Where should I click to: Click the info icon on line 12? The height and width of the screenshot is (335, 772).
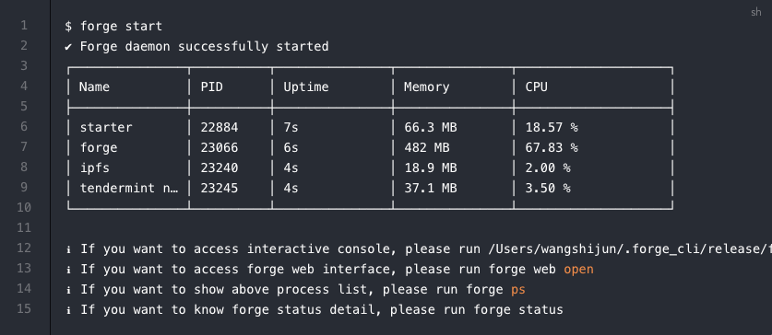[x=68, y=249]
